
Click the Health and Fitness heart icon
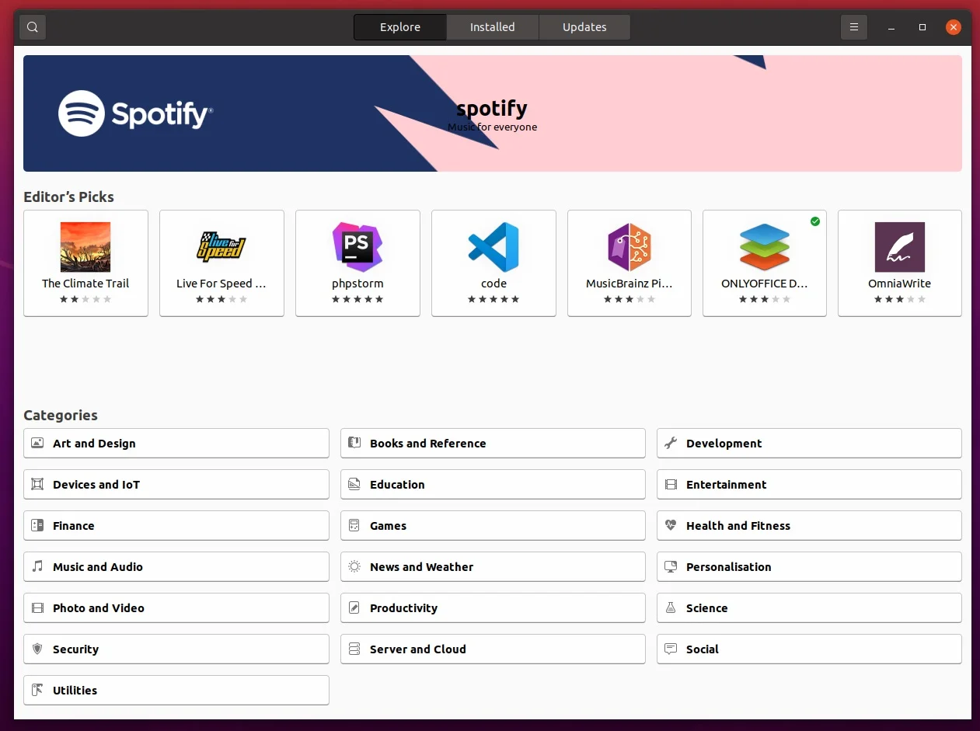[x=671, y=525]
